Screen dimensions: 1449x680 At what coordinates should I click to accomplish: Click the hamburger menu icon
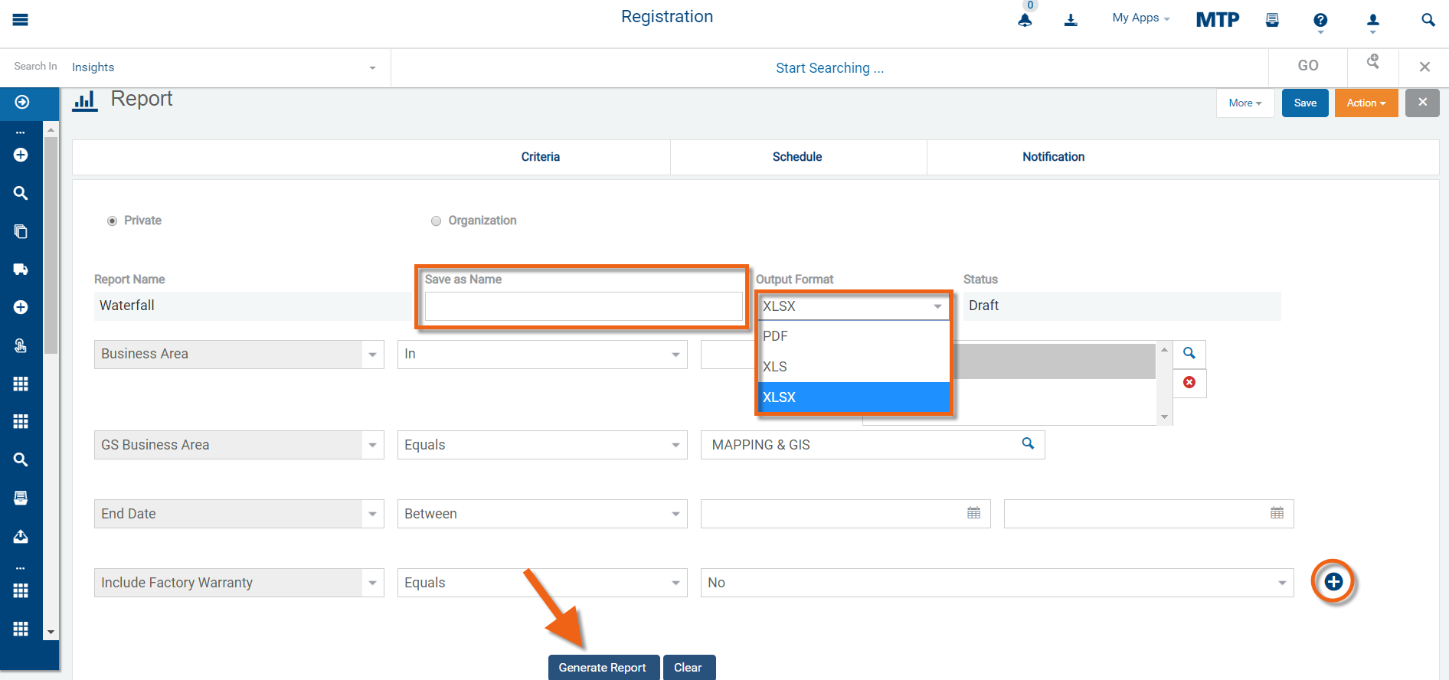pos(21,20)
